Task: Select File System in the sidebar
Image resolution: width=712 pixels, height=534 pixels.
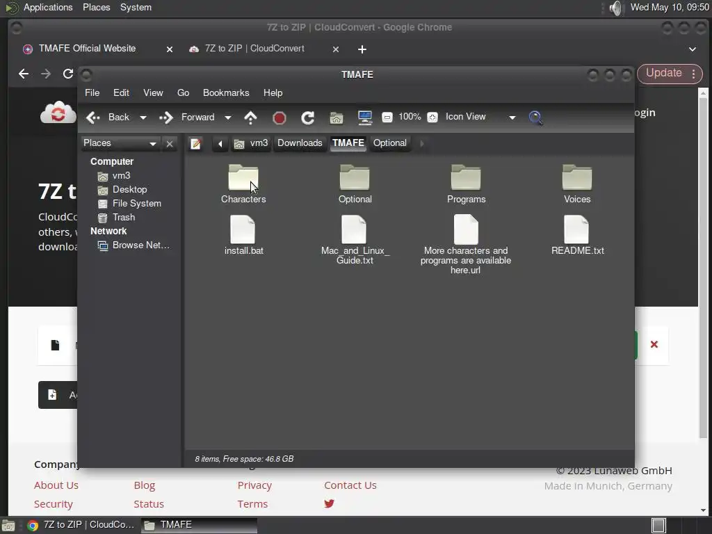Action: [x=130, y=204]
